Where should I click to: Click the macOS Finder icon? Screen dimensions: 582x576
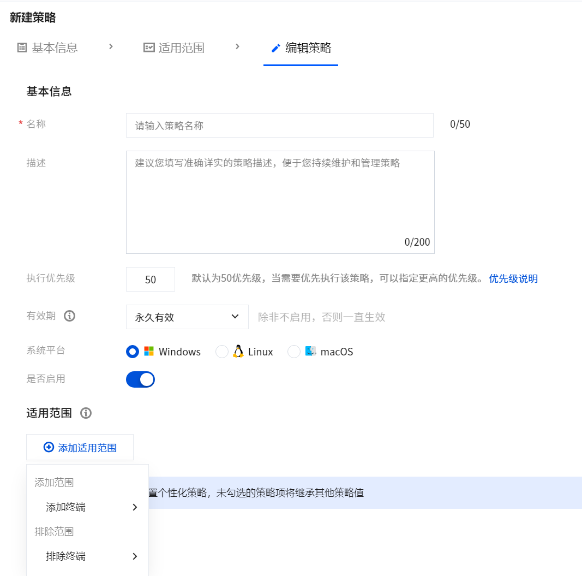(x=310, y=351)
